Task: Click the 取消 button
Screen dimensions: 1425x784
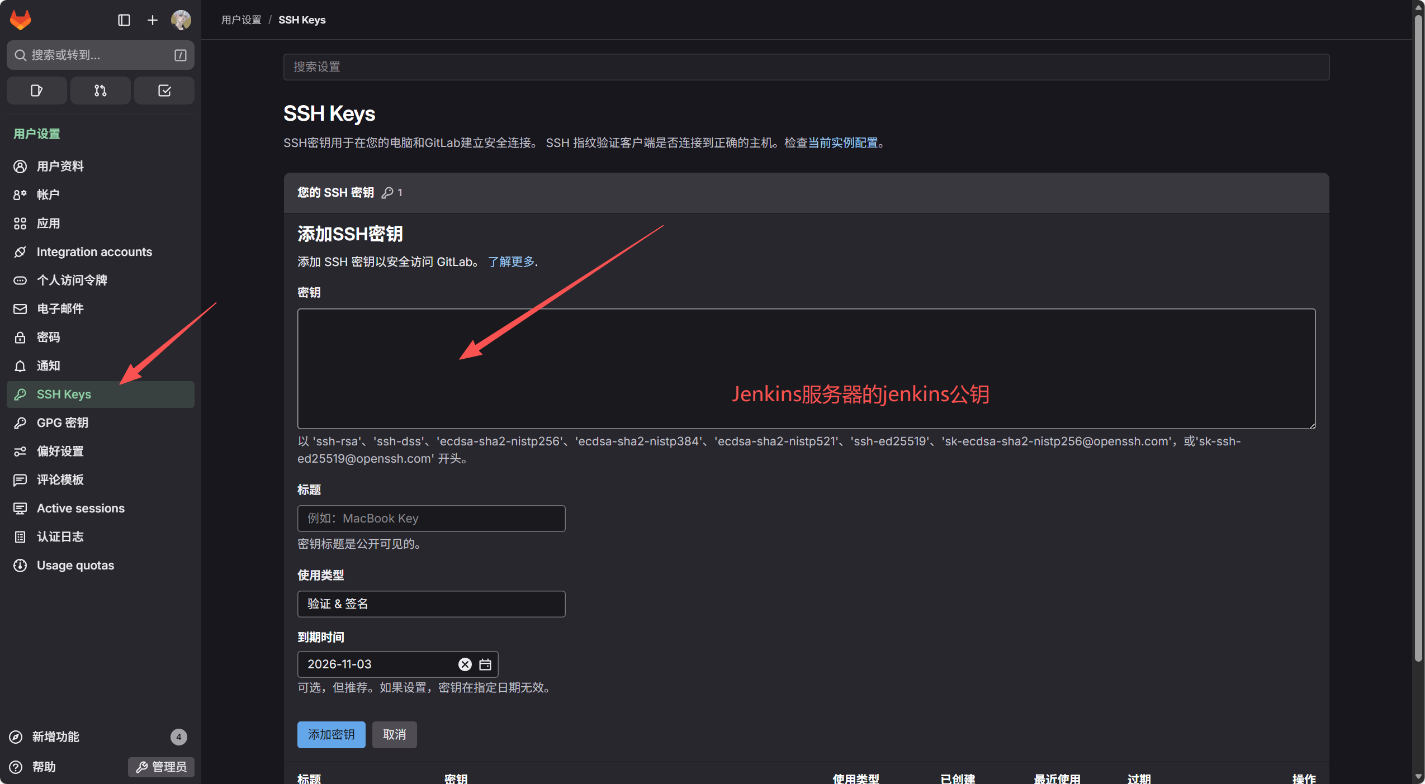Action: point(394,734)
